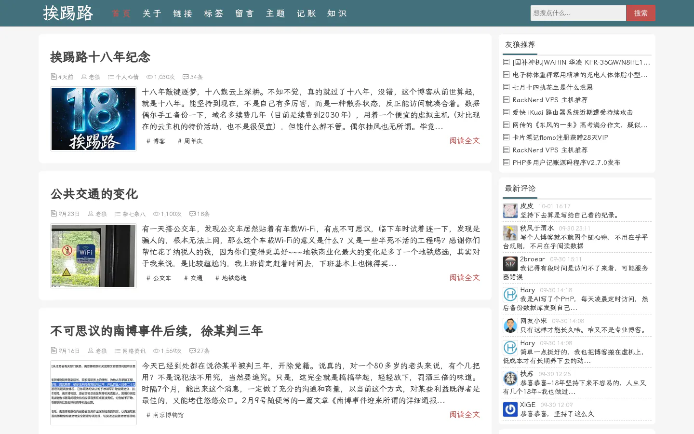Open the 挨踢路 site logo
Viewport: 694px width, 434px height.
tap(68, 13)
